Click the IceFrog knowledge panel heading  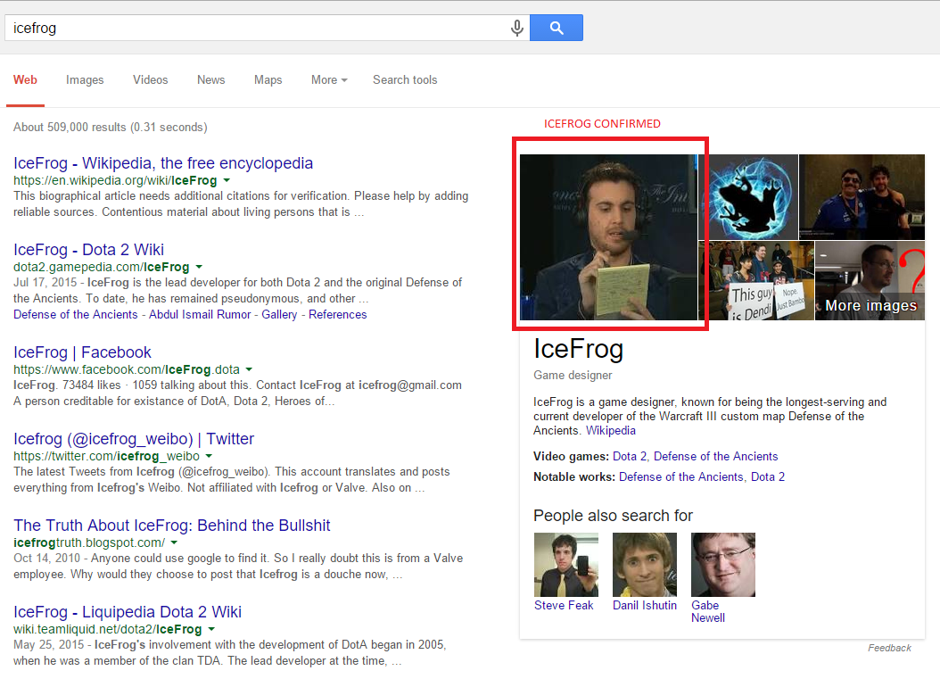tap(579, 349)
